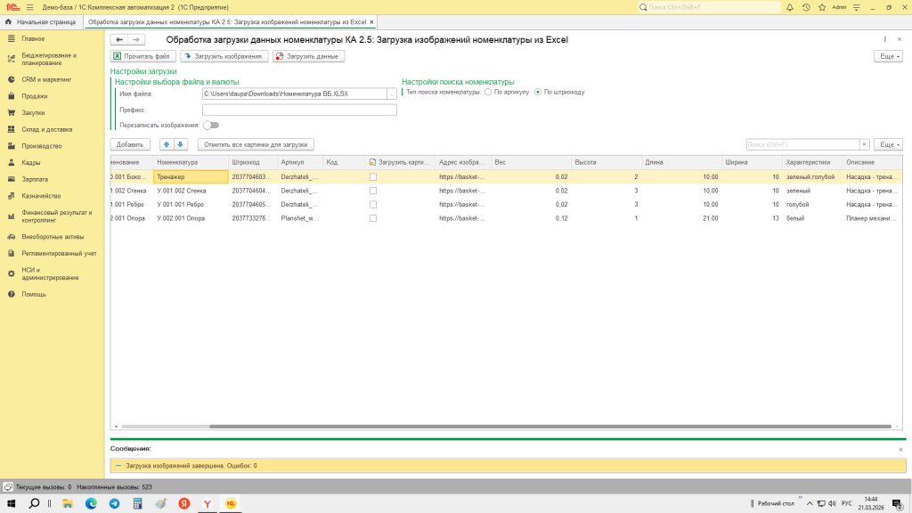Viewport: 912px width, 513px height.
Task: Click the notifications bell icon
Action: pos(790,7)
